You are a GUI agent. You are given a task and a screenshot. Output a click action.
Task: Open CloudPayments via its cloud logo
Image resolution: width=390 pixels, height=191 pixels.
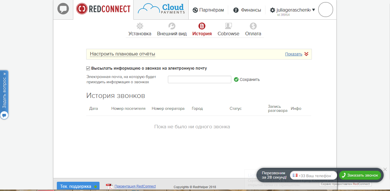(160, 9)
